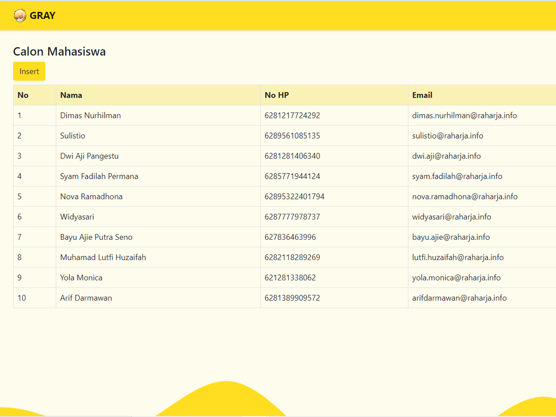The width and height of the screenshot is (556, 417).
Task: Select email sulistio@raharja.info
Action: pyautogui.click(x=448, y=136)
